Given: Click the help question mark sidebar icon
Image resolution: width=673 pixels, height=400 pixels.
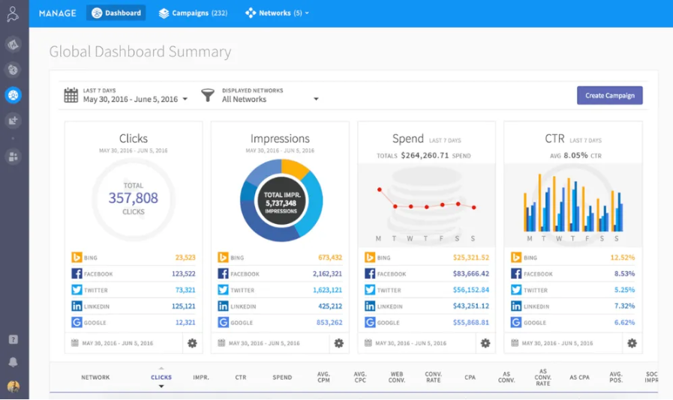Looking at the screenshot, I should point(13,339).
